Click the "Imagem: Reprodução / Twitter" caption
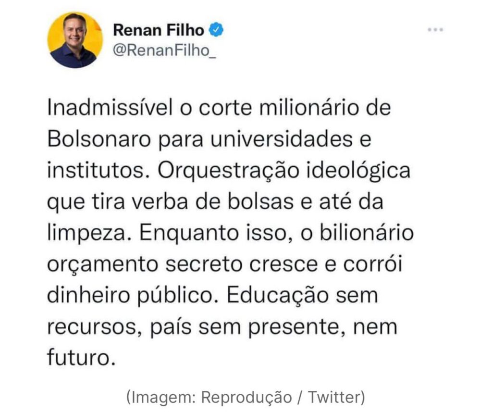 point(246,397)
